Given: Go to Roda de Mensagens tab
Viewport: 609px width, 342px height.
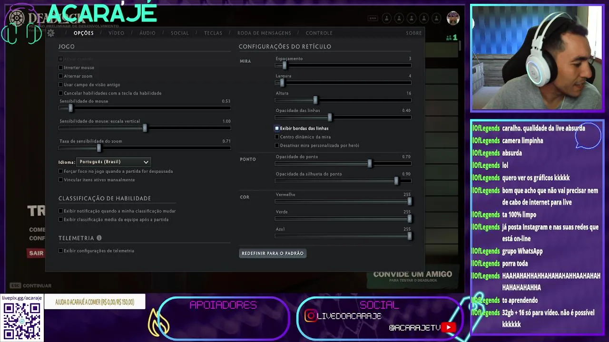Looking at the screenshot, I should (264, 33).
